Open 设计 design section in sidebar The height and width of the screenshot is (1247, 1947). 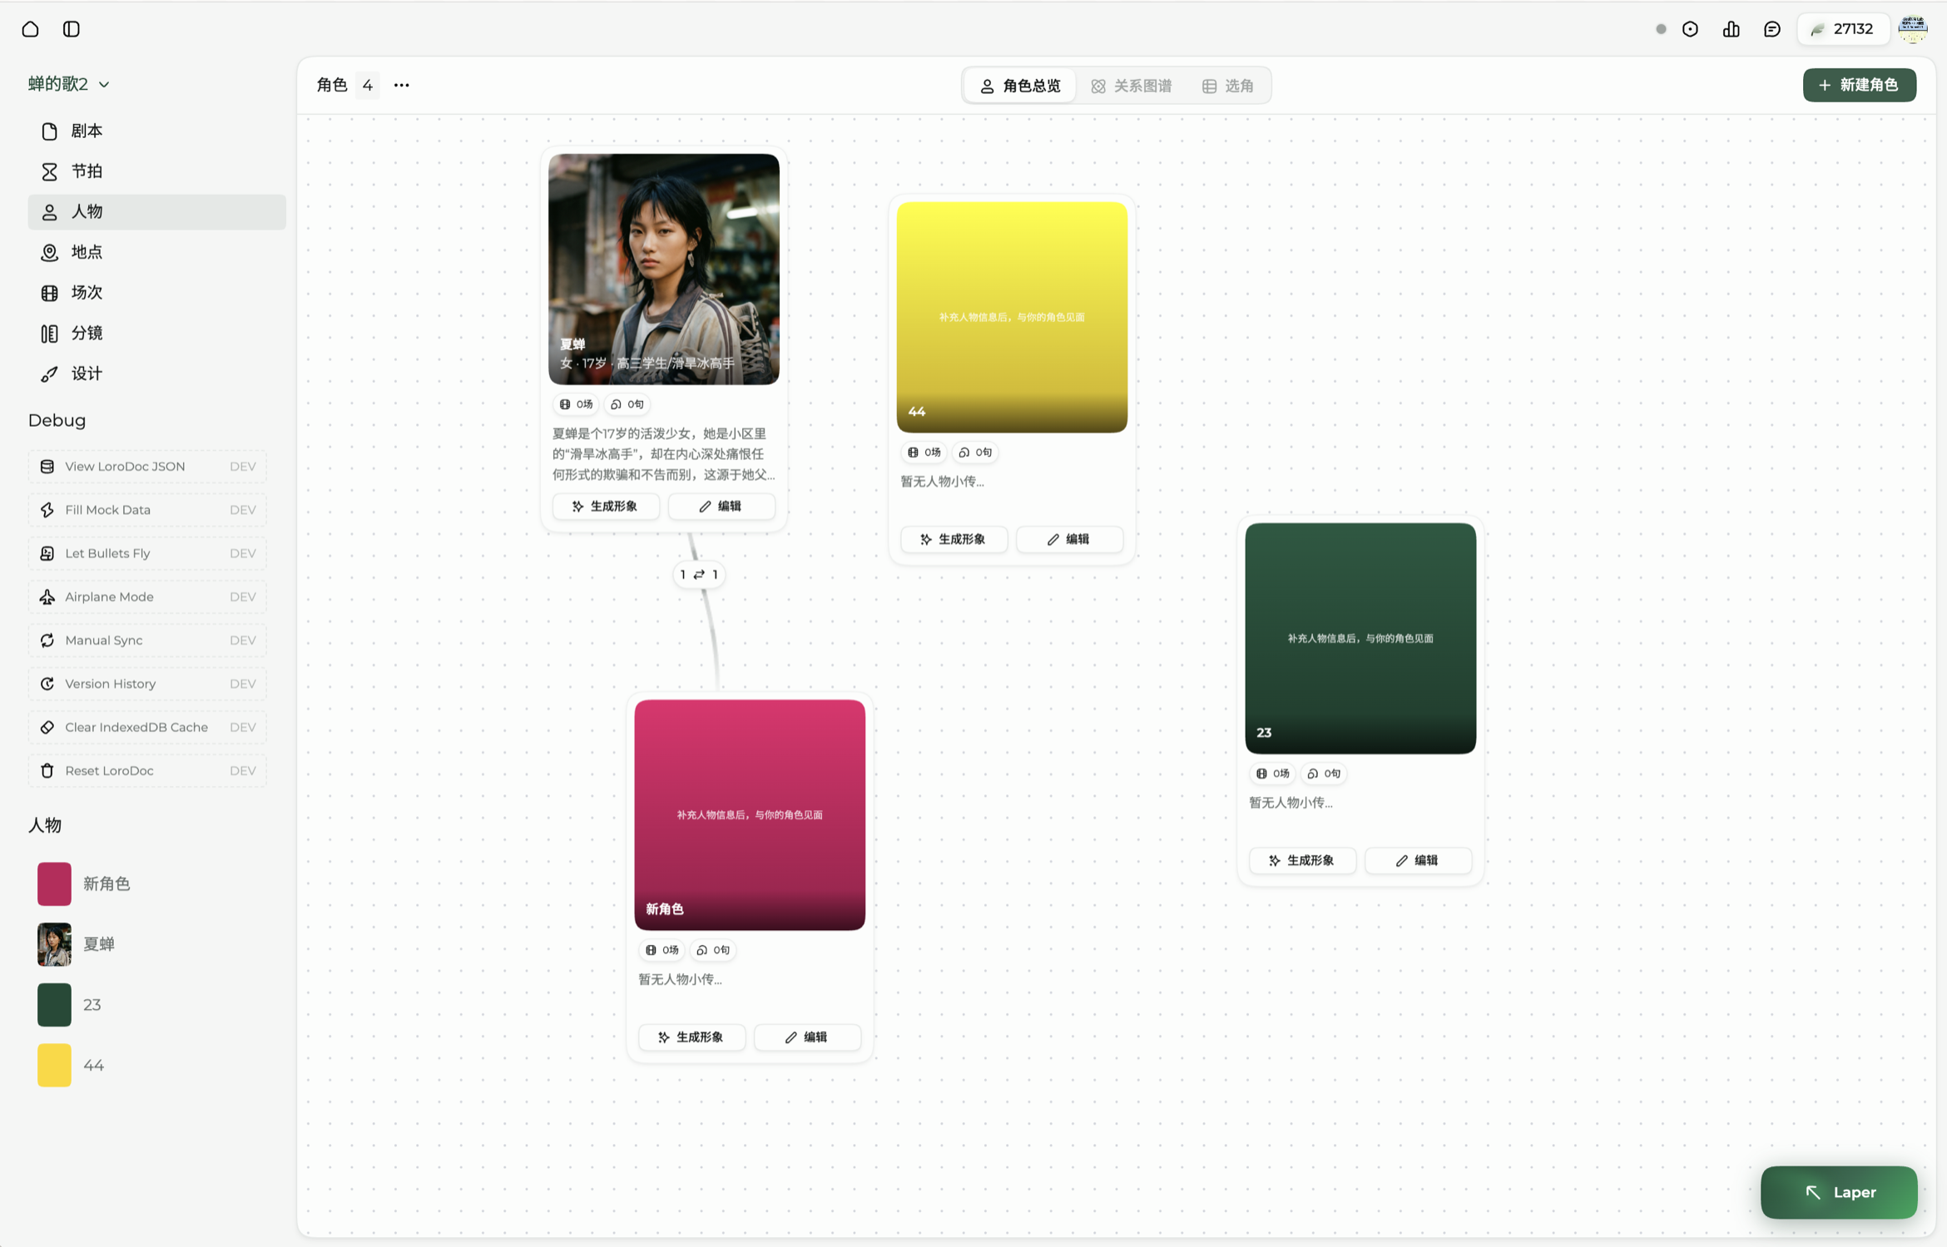tap(87, 374)
